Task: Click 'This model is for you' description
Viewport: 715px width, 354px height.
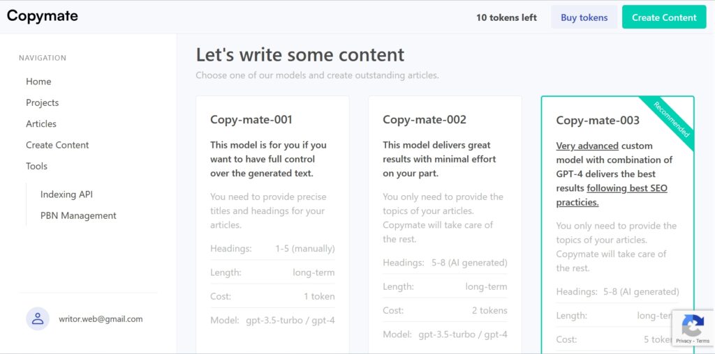Action: [268, 159]
